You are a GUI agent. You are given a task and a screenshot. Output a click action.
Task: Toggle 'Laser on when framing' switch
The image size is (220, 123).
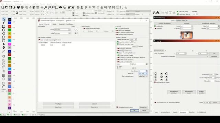[118, 55]
